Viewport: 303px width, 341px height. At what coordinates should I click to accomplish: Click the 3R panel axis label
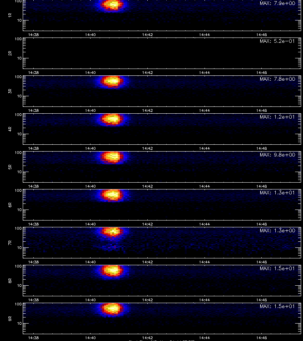tap(10, 91)
